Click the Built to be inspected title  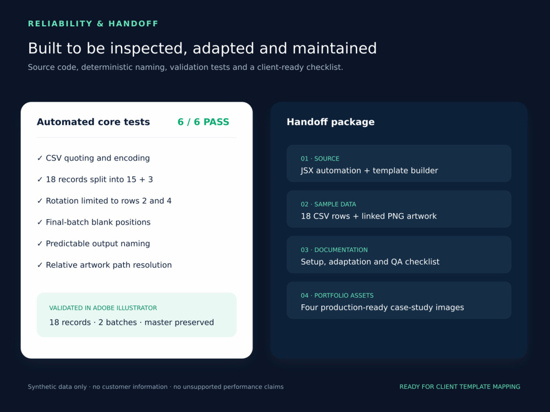pos(202,48)
